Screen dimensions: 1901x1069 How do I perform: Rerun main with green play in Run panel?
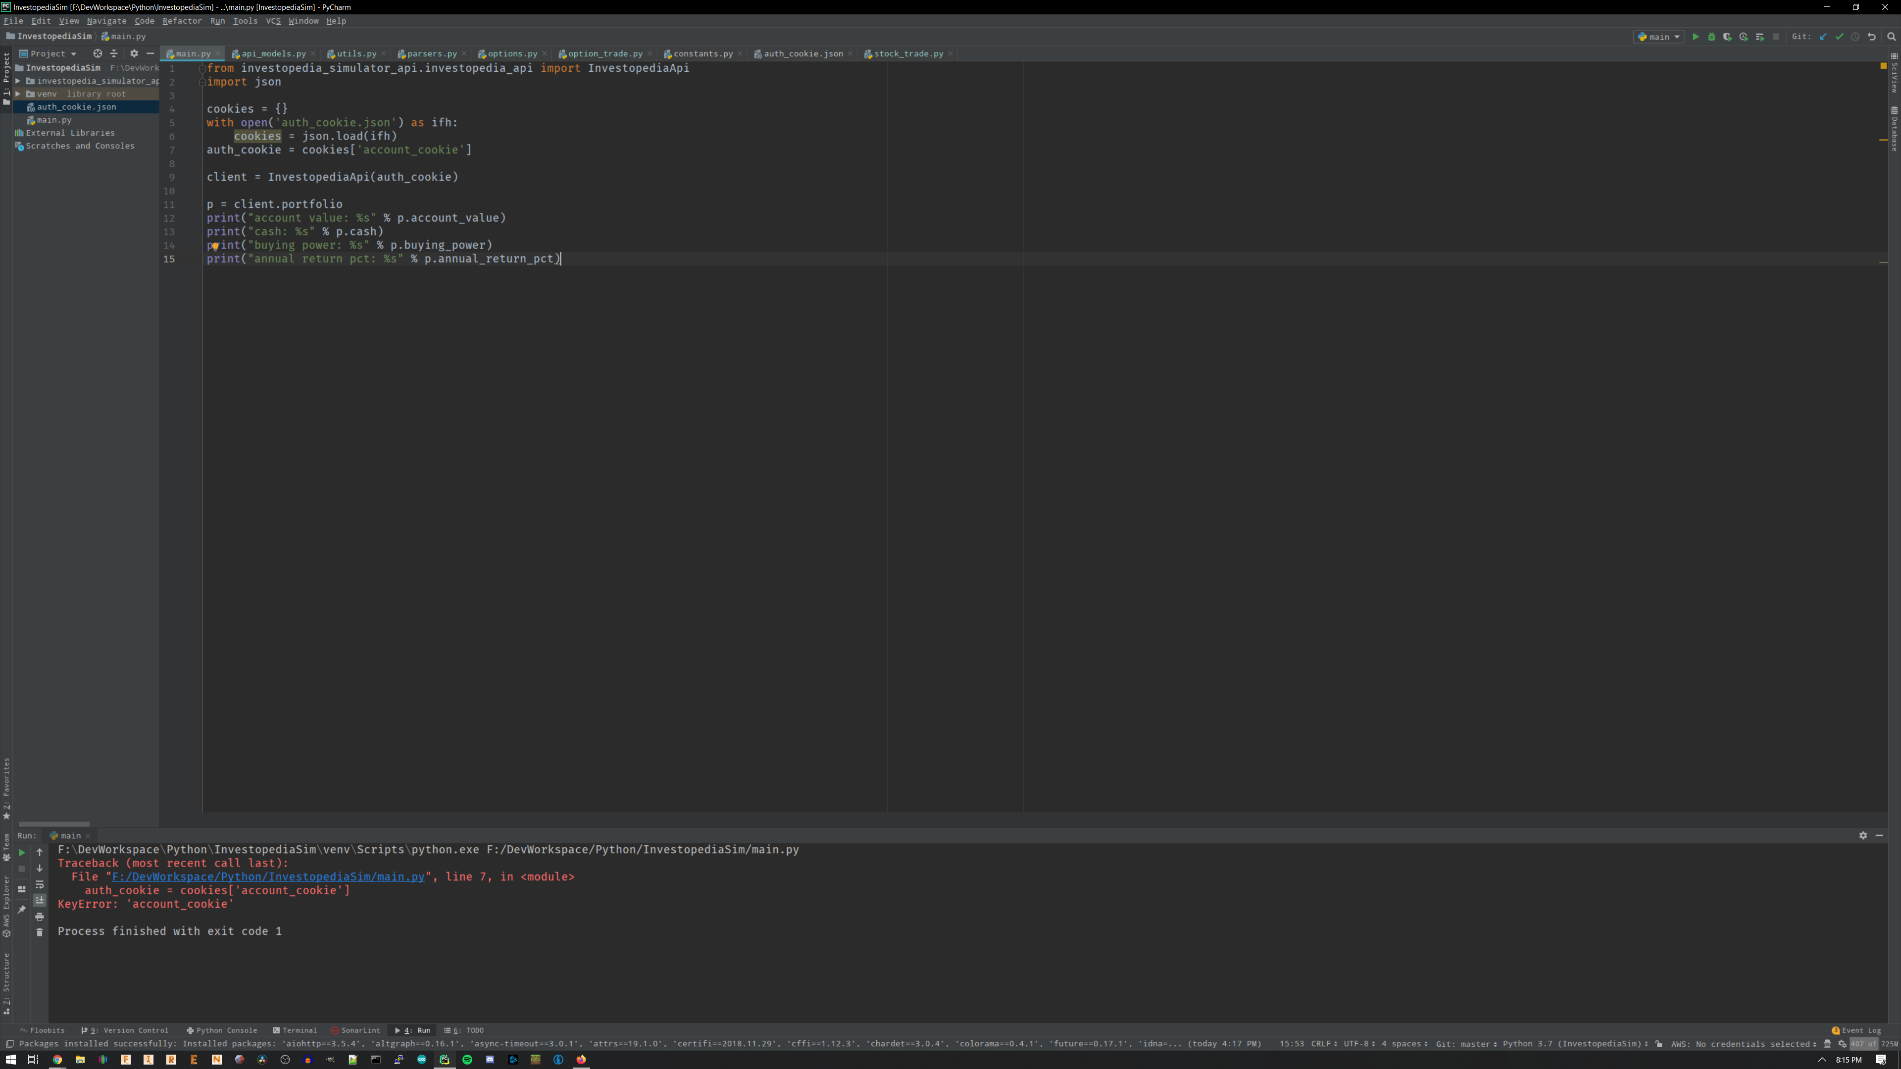tap(21, 852)
